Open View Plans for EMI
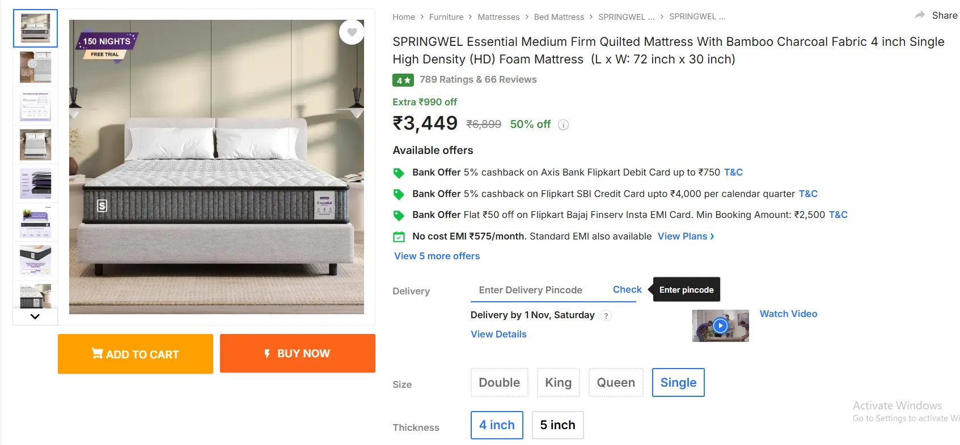Screen dimensions: 960x445 [686, 236]
